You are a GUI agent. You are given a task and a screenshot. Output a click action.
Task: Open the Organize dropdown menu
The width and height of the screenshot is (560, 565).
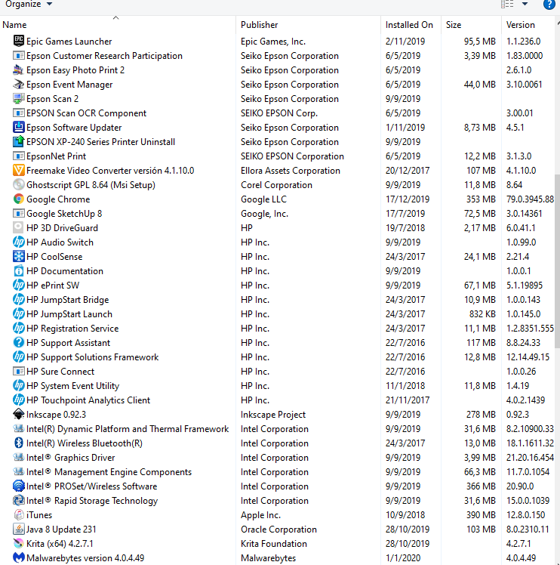pyautogui.click(x=29, y=4)
